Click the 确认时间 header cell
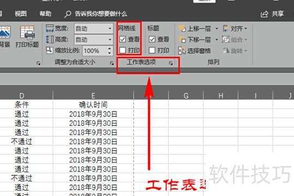 coord(94,105)
